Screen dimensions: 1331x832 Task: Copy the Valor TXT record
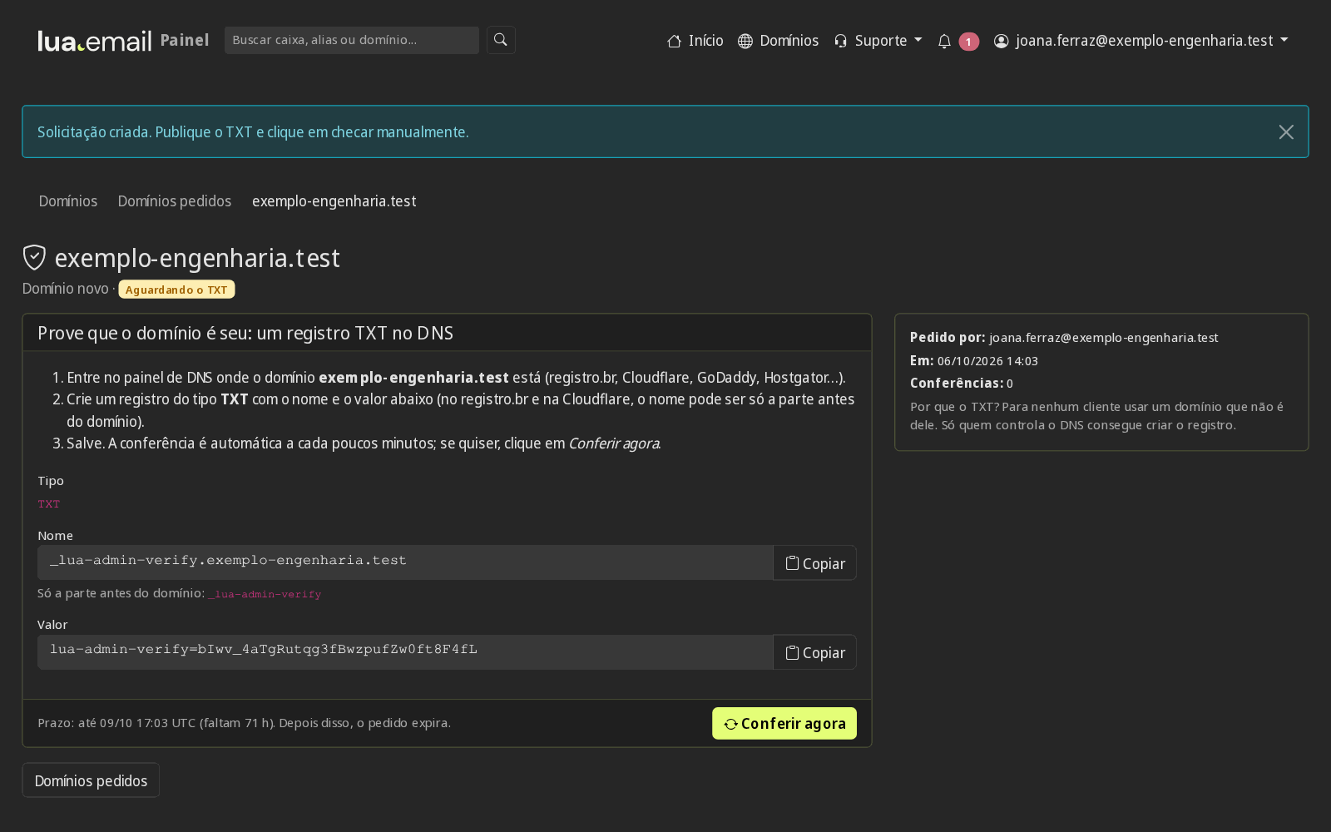pyautogui.click(x=814, y=652)
